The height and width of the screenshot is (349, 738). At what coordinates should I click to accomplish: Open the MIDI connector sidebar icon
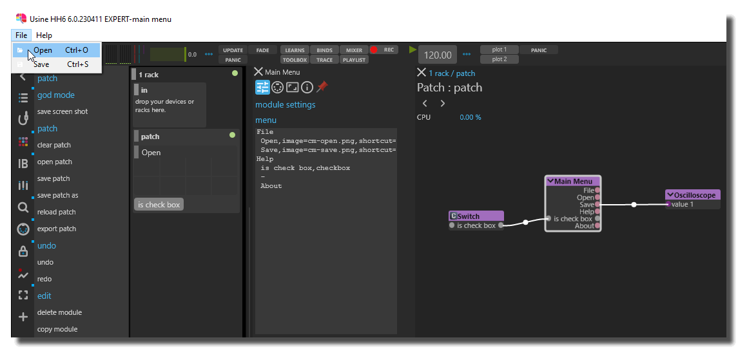coord(23,229)
